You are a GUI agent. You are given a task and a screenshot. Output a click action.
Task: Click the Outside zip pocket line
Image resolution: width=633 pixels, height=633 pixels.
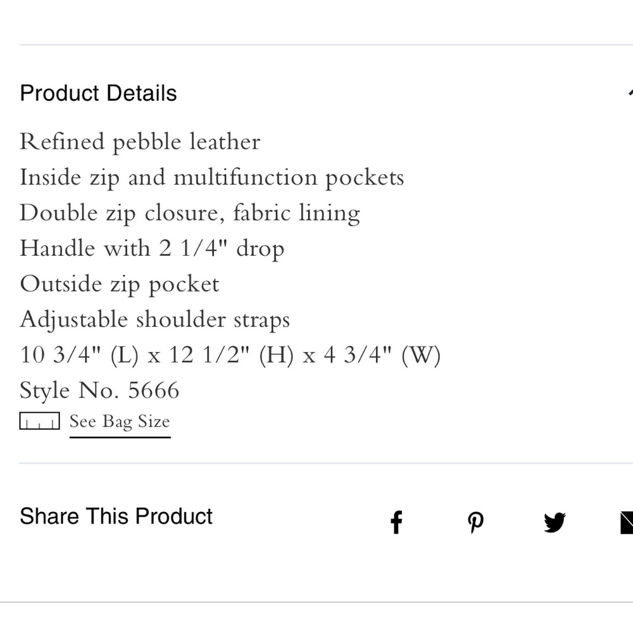[120, 284]
